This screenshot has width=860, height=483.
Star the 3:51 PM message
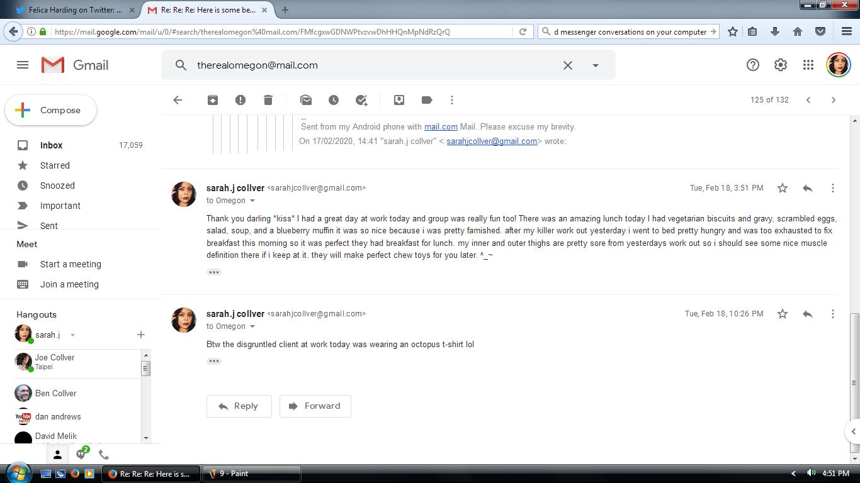click(x=783, y=188)
